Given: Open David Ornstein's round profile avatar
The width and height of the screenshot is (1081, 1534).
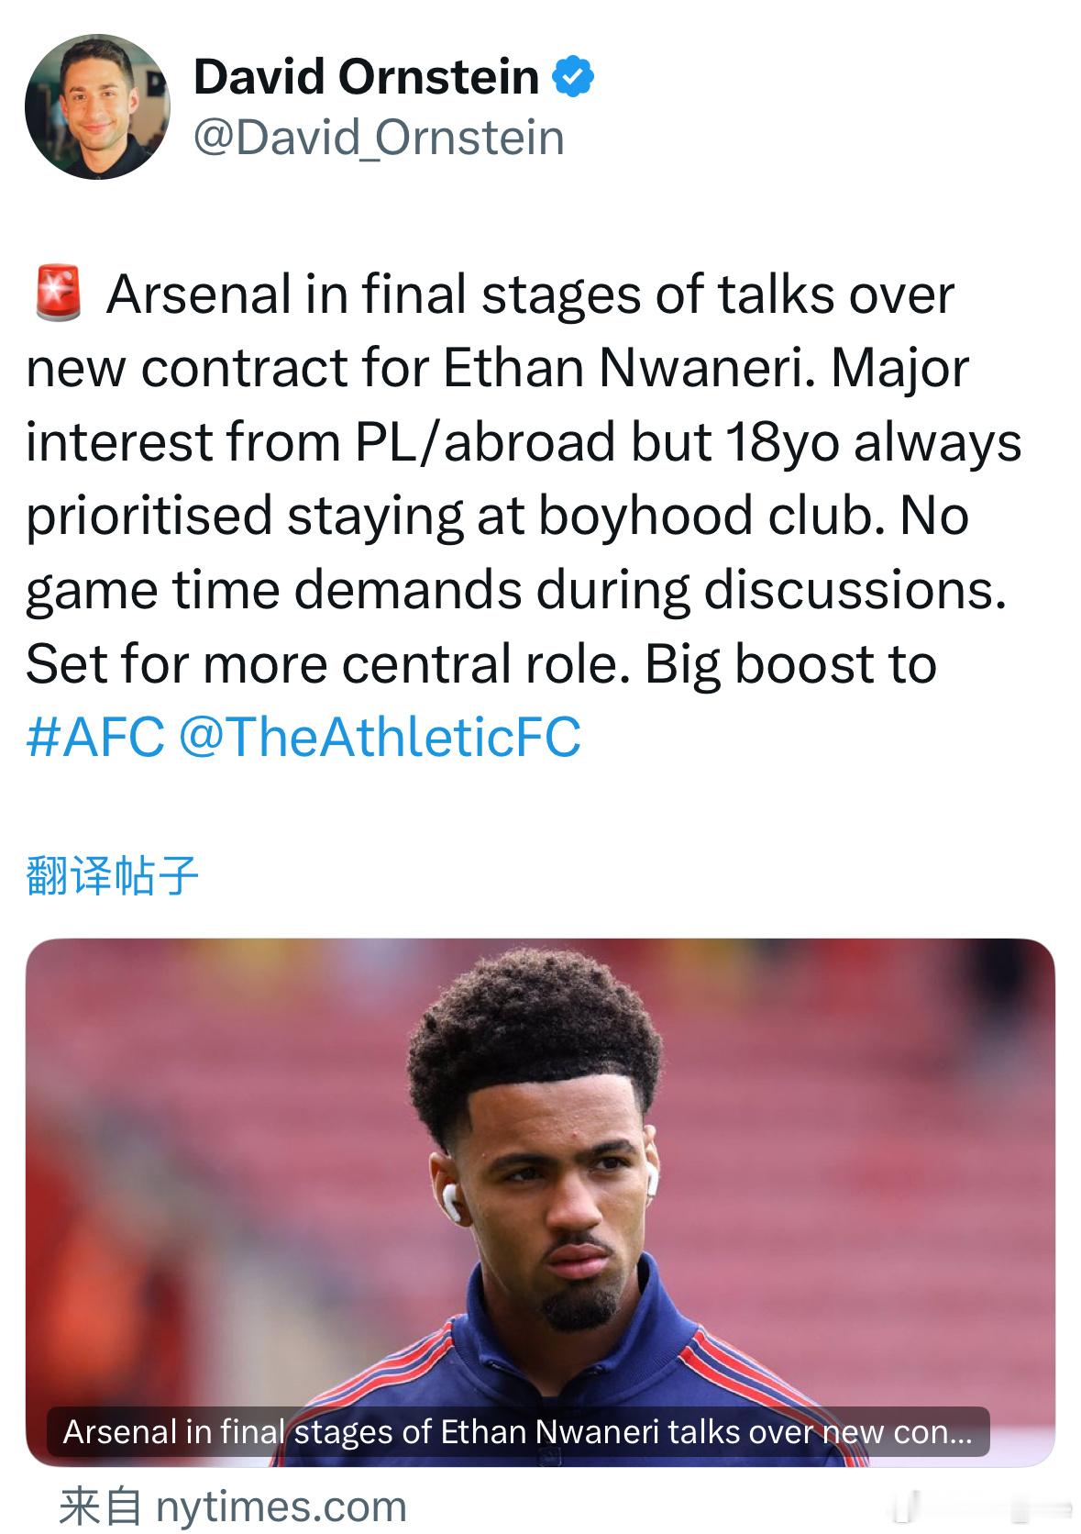Looking at the screenshot, I should pos(98,107).
